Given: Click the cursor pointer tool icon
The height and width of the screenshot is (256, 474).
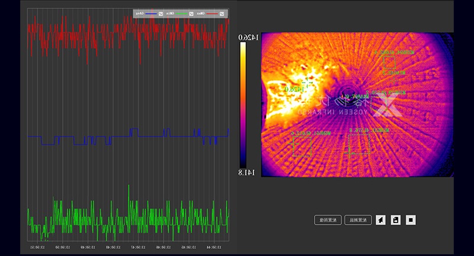Looking at the screenshot, I should pos(380,220).
